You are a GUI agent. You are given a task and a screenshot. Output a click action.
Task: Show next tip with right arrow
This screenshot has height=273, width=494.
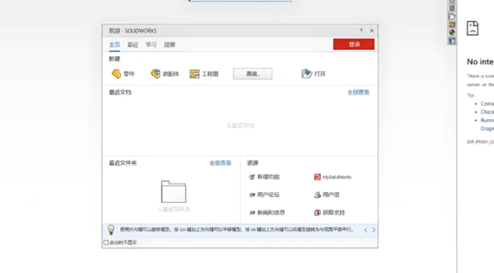tap(374, 230)
